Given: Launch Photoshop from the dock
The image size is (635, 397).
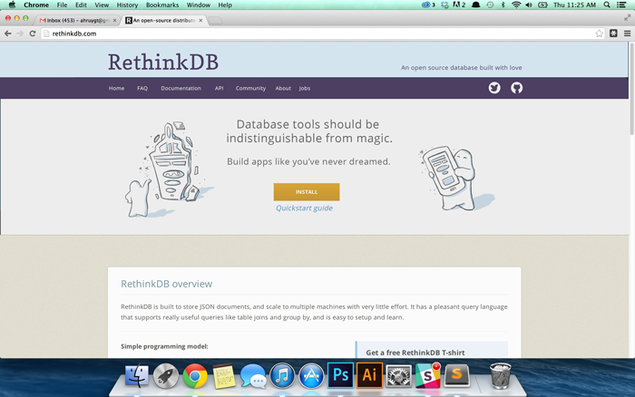Looking at the screenshot, I should point(340,375).
